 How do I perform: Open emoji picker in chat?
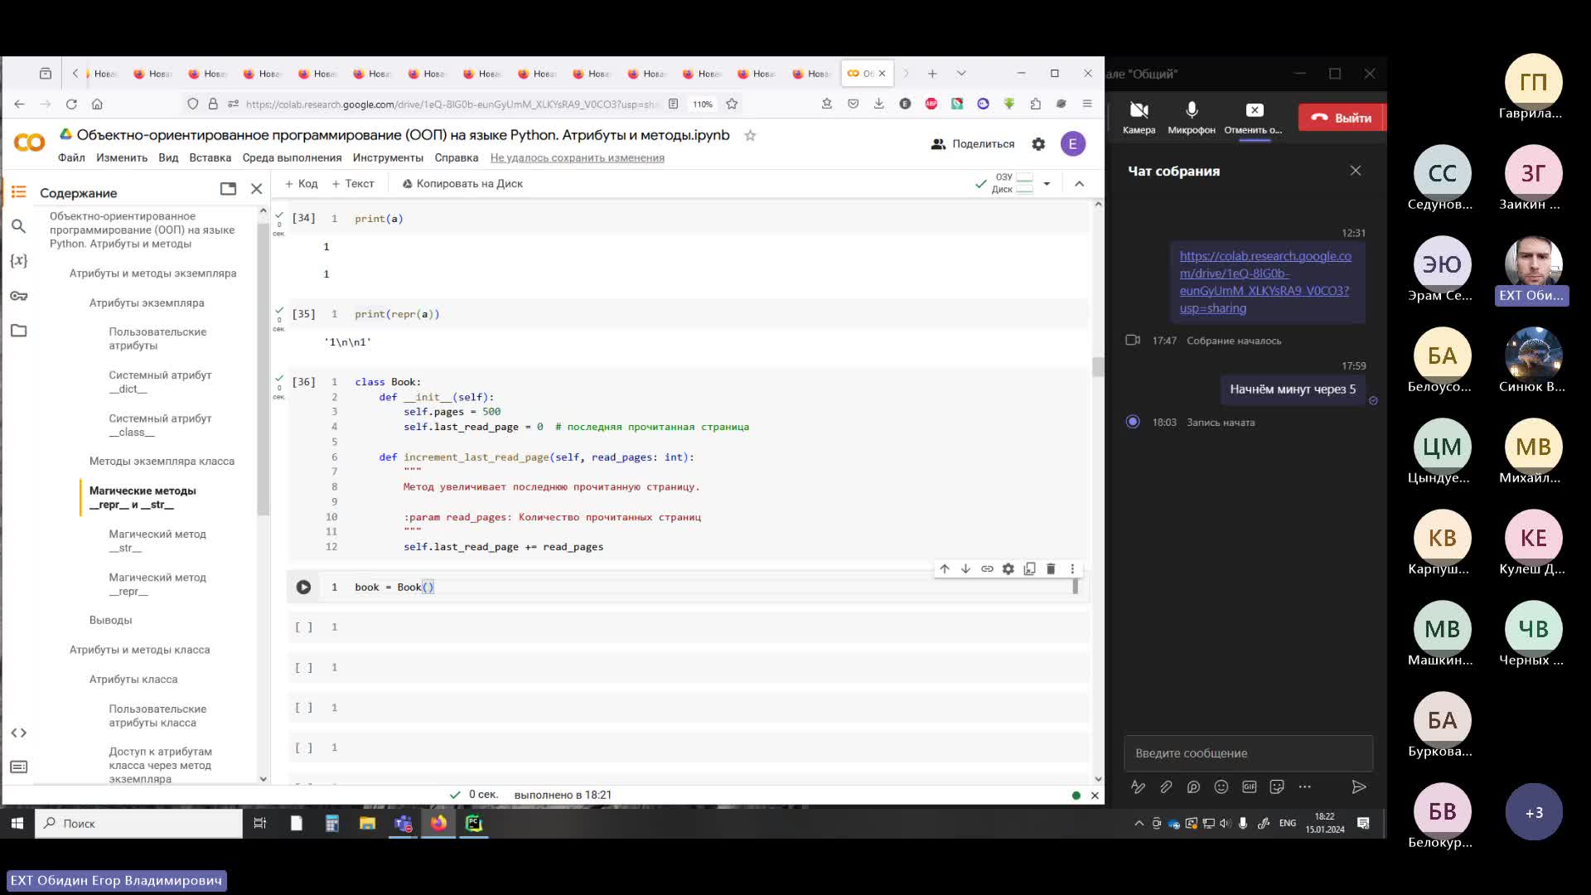tap(1221, 786)
